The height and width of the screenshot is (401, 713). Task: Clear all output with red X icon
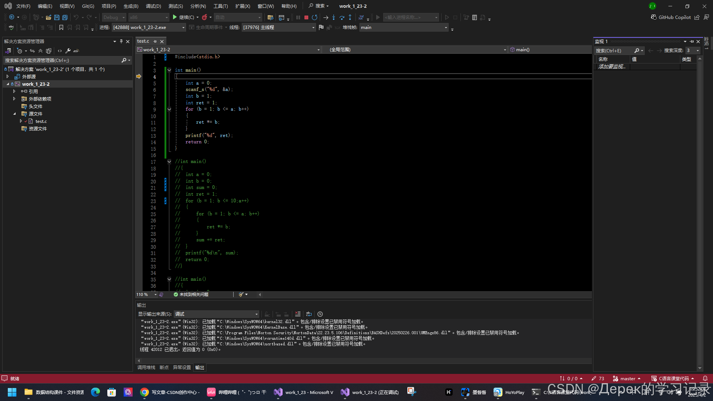click(x=297, y=314)
